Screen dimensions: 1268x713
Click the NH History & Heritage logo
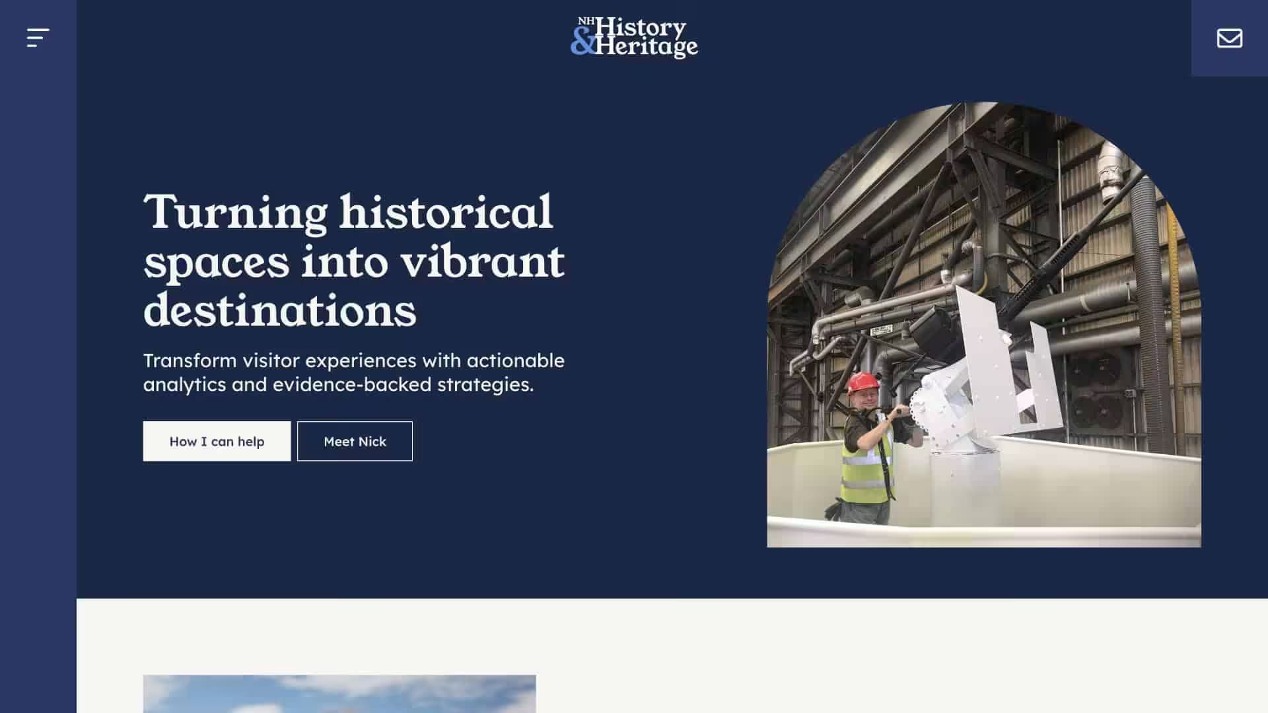[x=634, y=38]
